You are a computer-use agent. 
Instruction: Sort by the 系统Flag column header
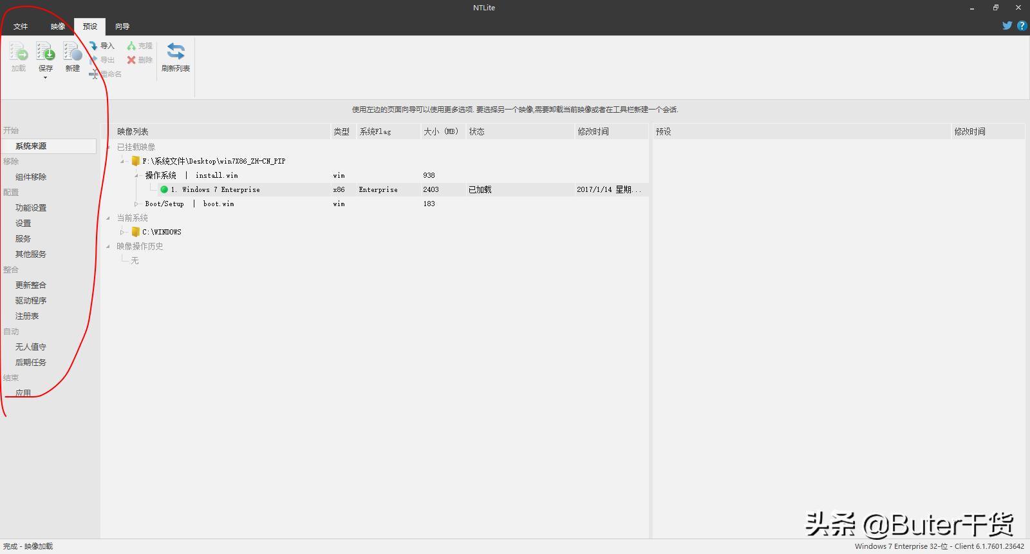pos(388,131)
